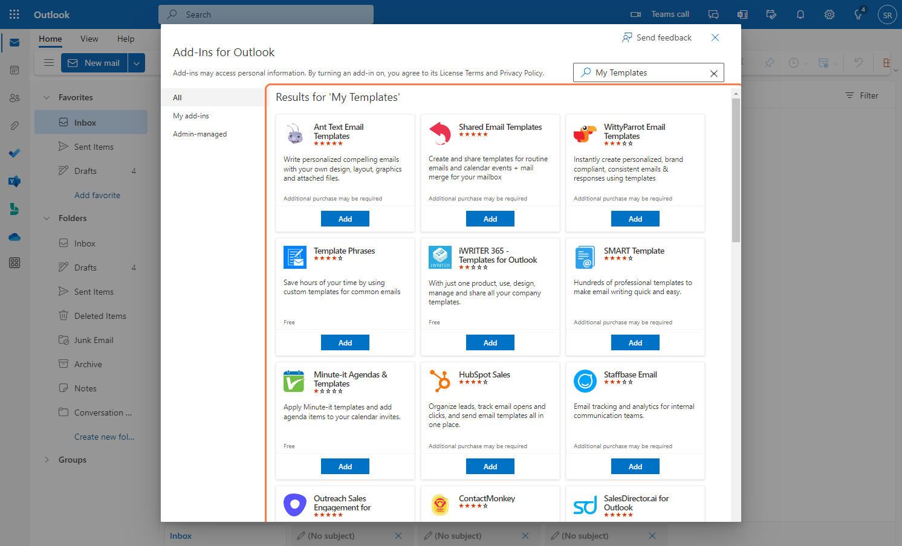
Task: Open the Files paperclip icon in rail
Action: (x=15, y=126)
